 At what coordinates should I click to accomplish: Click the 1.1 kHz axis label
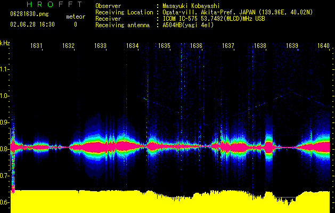(x=4, y=69)
